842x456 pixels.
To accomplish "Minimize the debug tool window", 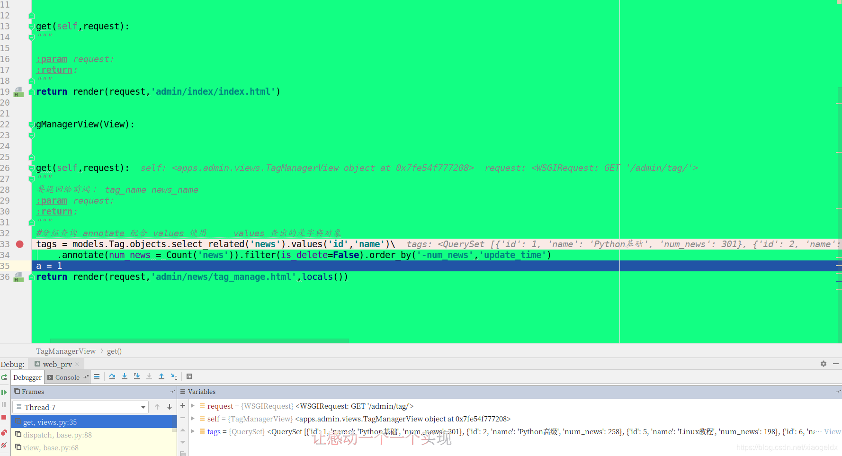I will (x=836, y=364).
